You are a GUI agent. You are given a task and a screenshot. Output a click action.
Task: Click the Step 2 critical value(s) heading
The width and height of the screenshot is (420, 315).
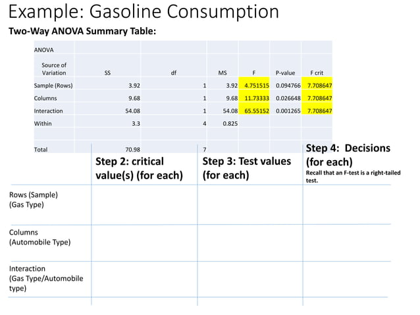click(139, 168)
